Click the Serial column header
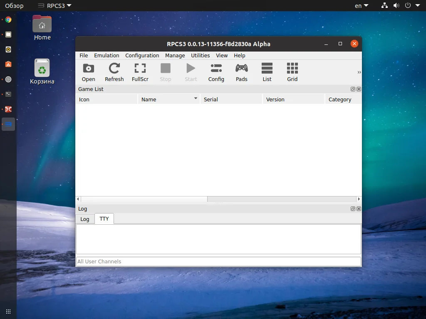 pos(231,99)
